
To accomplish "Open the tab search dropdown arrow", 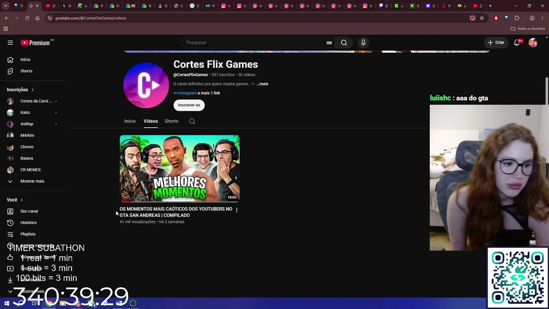I will click(6, 6).
